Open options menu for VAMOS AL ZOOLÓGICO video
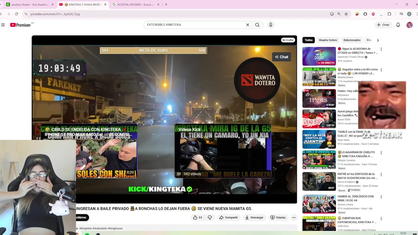This screenshot has width=418, height=235. pos(381,197)
